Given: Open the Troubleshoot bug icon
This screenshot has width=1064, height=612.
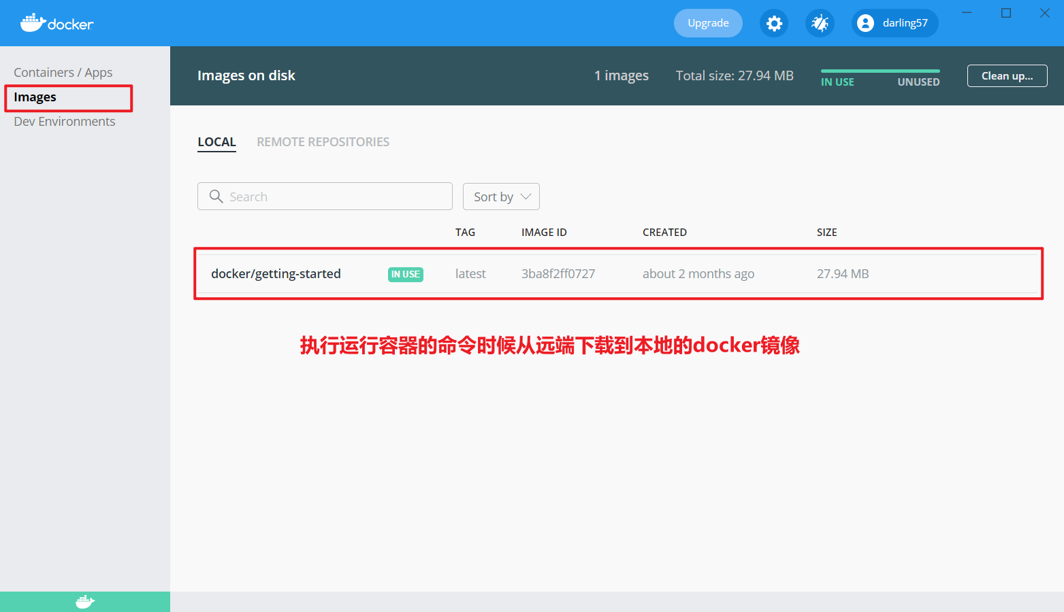Looking at the screenshot, I should [820, 23].
